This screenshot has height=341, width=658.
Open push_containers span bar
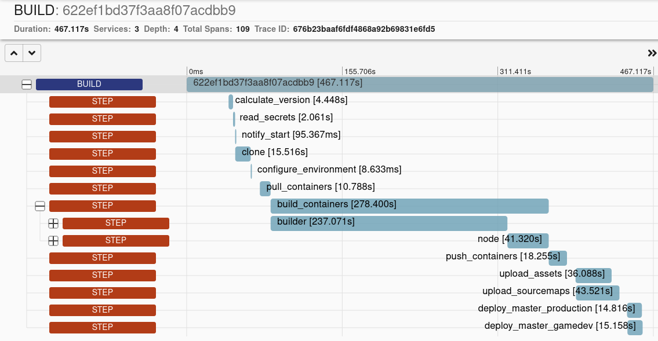pyautogui.click(x=558, y=258)
